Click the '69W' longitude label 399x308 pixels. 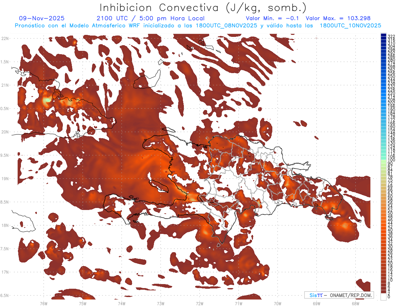pyautogui.click(x=317, y=303)
